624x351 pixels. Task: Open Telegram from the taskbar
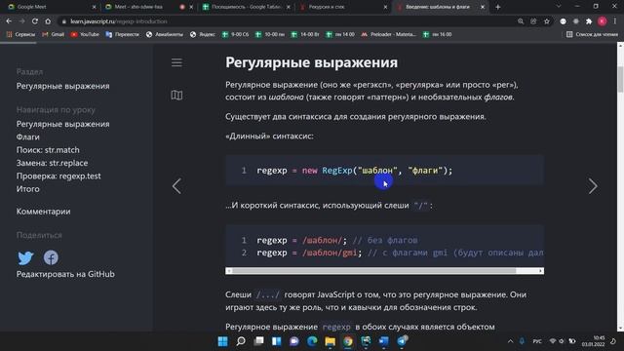click(x=402, y=341)
